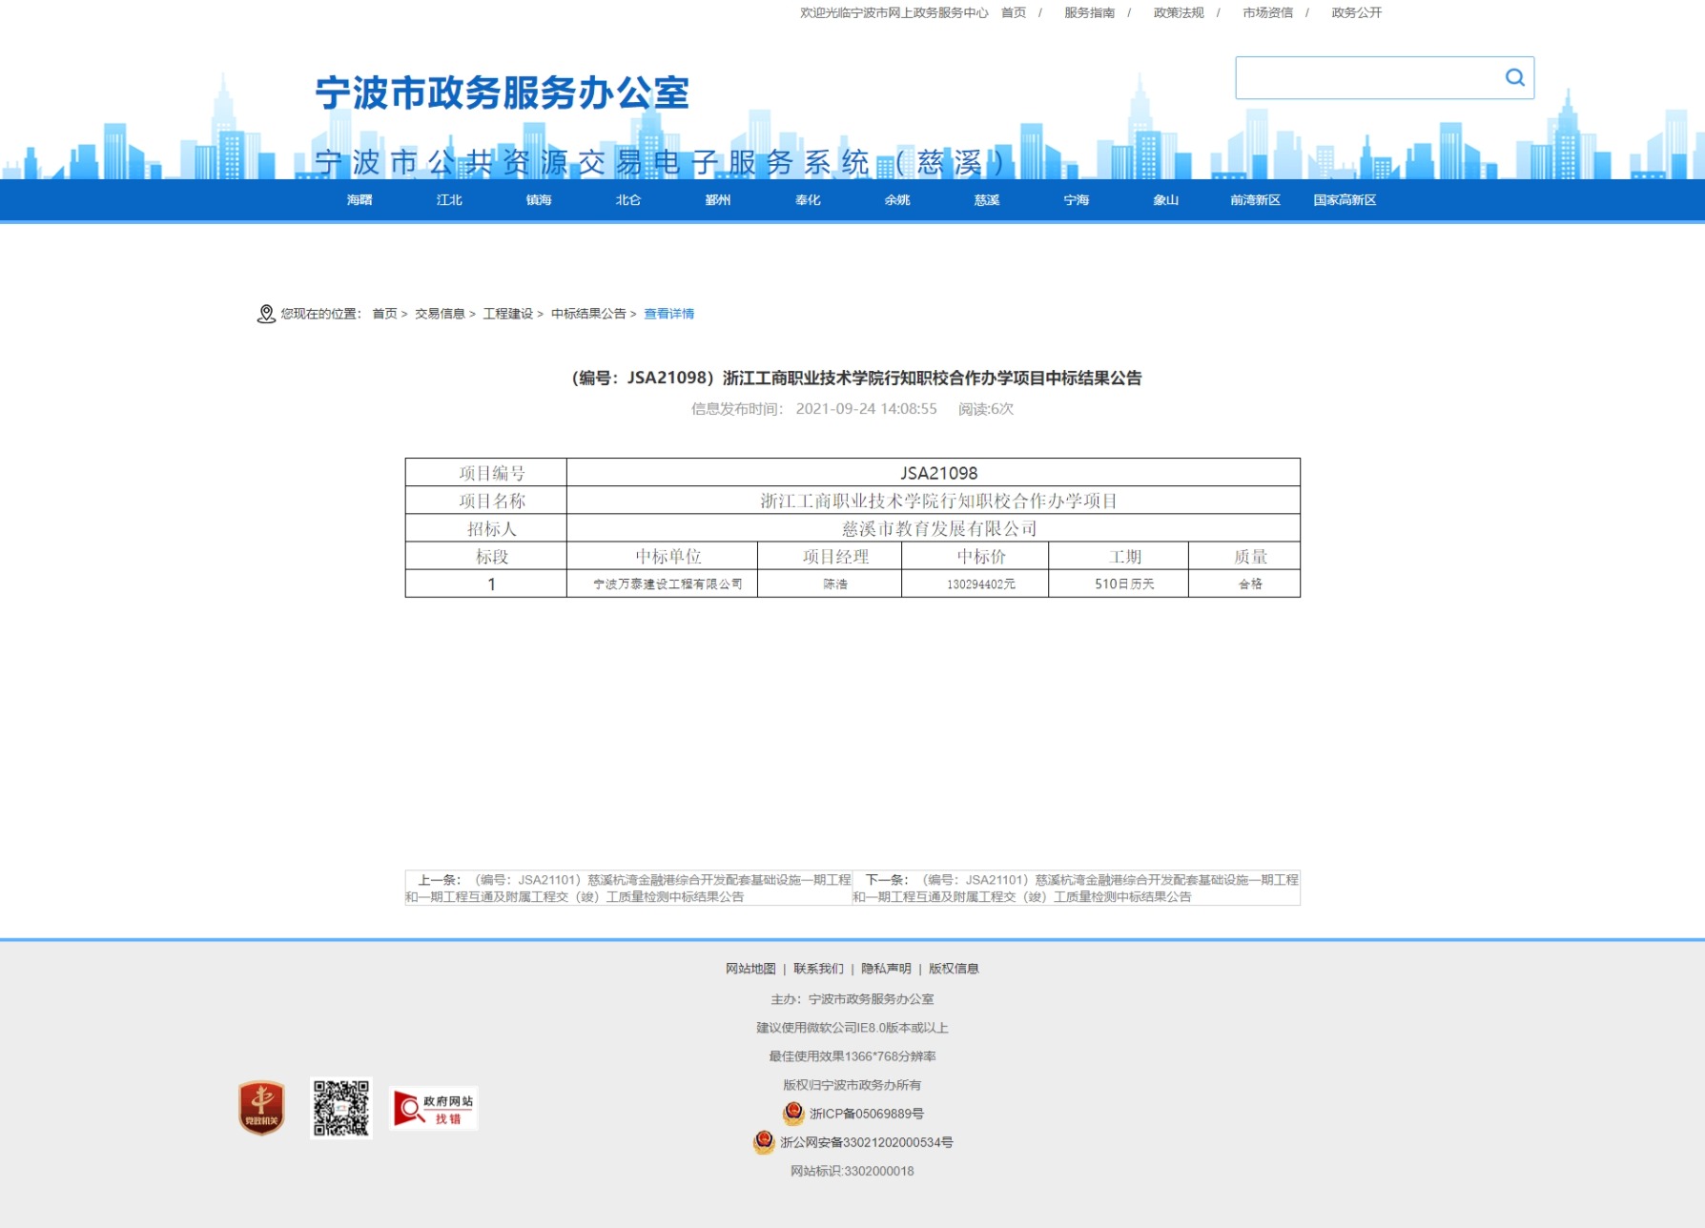Image resolution: width=1705 pixels, height=1228 pixels.
Task: Select the 海曙 district tab
Action: 359,200
